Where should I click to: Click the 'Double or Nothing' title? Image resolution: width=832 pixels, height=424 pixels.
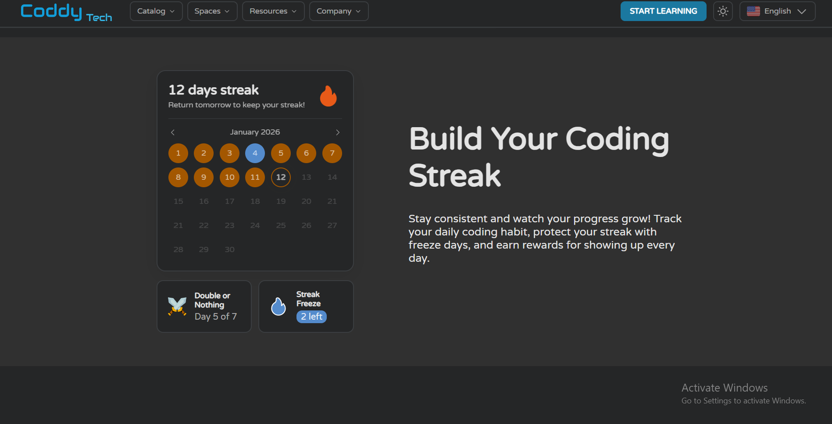pos(212,300)
